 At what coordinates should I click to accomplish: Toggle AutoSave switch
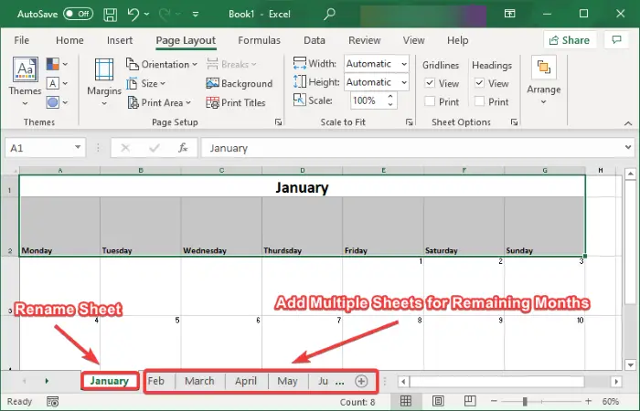[78, 14]
